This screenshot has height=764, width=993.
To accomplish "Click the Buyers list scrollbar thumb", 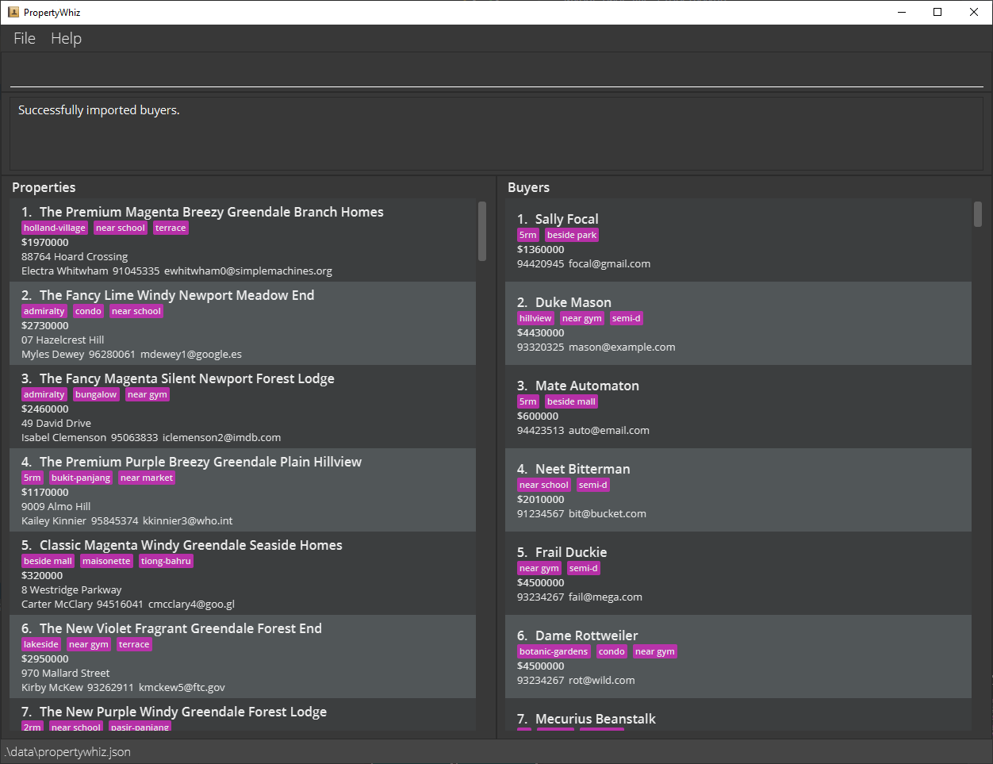I will tap(978, 214).
